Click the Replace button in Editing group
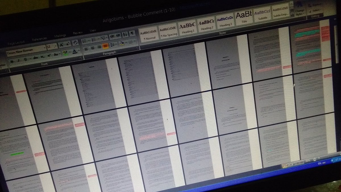Viewport: 341px width, 192px height. pos(315,5)
